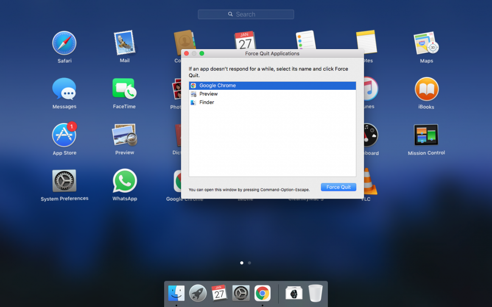Open Messages
492x307 pixels.
[x=64, y=90]
